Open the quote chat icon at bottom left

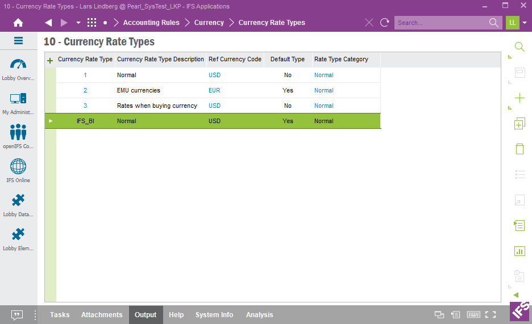[x=17, y=315]
